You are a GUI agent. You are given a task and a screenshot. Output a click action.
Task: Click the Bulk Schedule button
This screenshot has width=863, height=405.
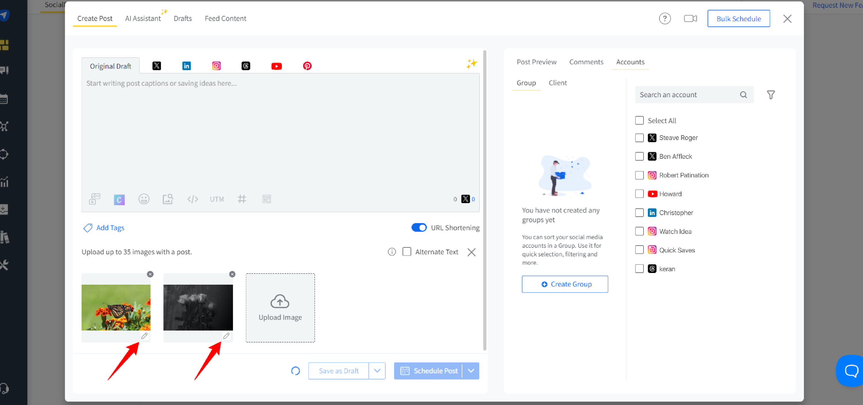point(738,19)
